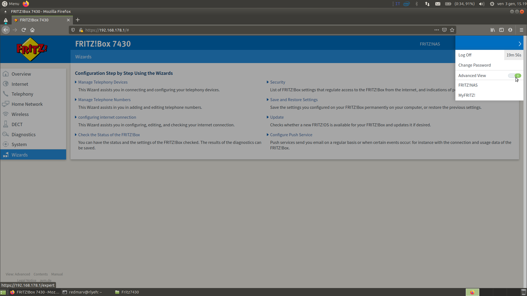Click the Bluetooth tray icon
Image resolution: width=527 pixels, height=296 pixels.
417,4
